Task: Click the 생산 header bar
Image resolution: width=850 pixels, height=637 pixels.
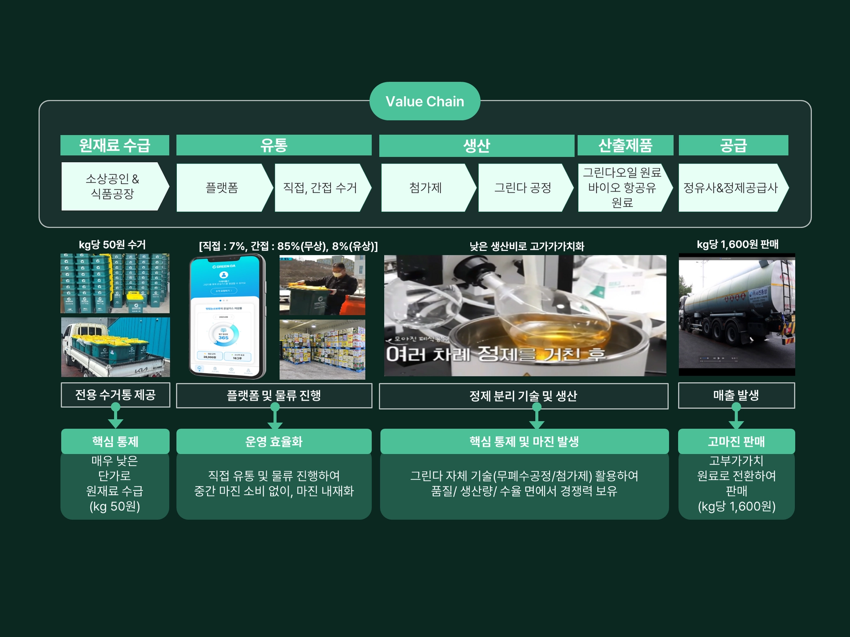Action: [x=476, y=146]
